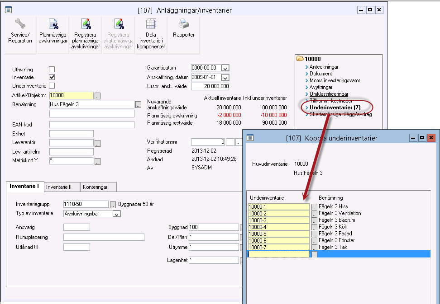This screenshot has width=440, height=304.
Task: Click the Artikel/Objektnr field with 10000
Action: click(71, 95)
